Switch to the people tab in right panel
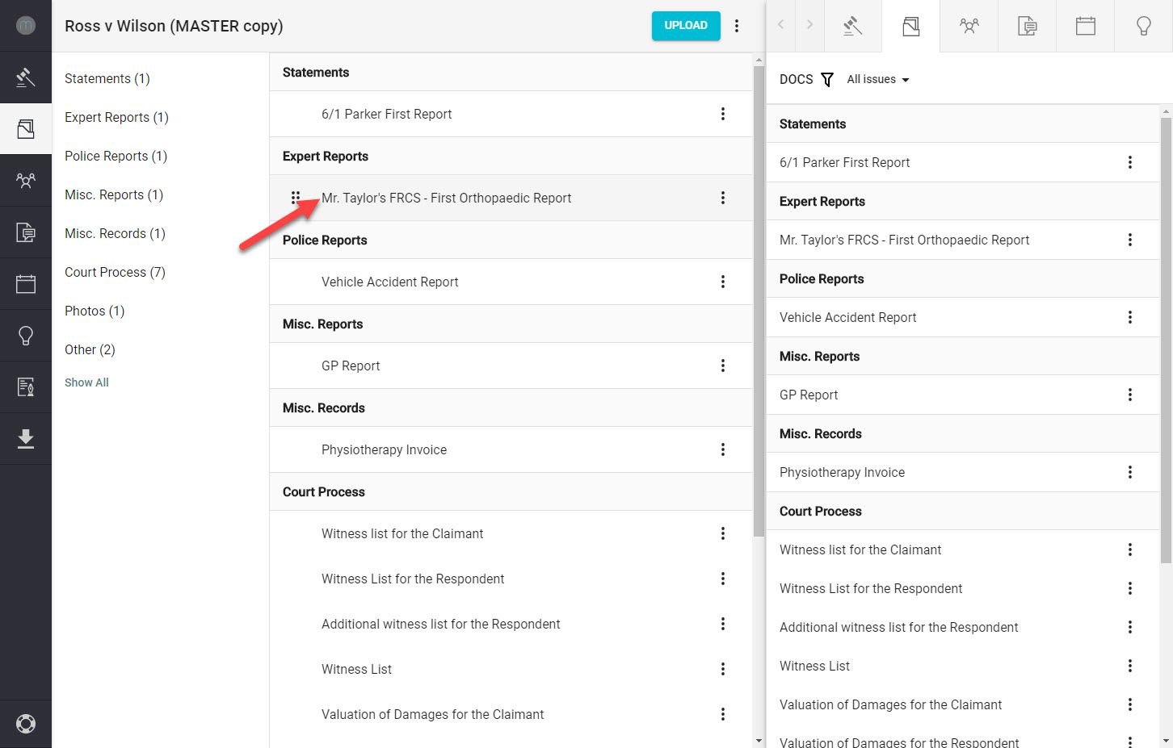This screenshot has width=1173, height=748. (x=969, y=26)
